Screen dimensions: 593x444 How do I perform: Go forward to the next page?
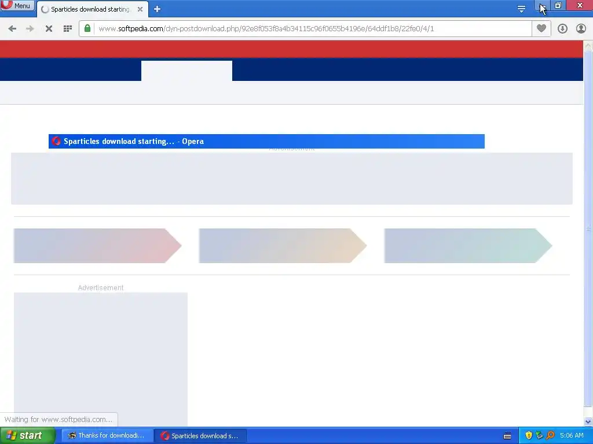click(x=30, y=29)
